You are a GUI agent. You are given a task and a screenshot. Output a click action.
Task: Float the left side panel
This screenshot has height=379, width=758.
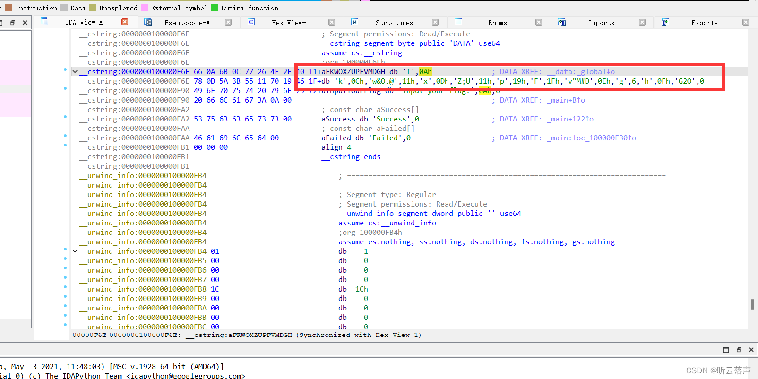point(13,22)
